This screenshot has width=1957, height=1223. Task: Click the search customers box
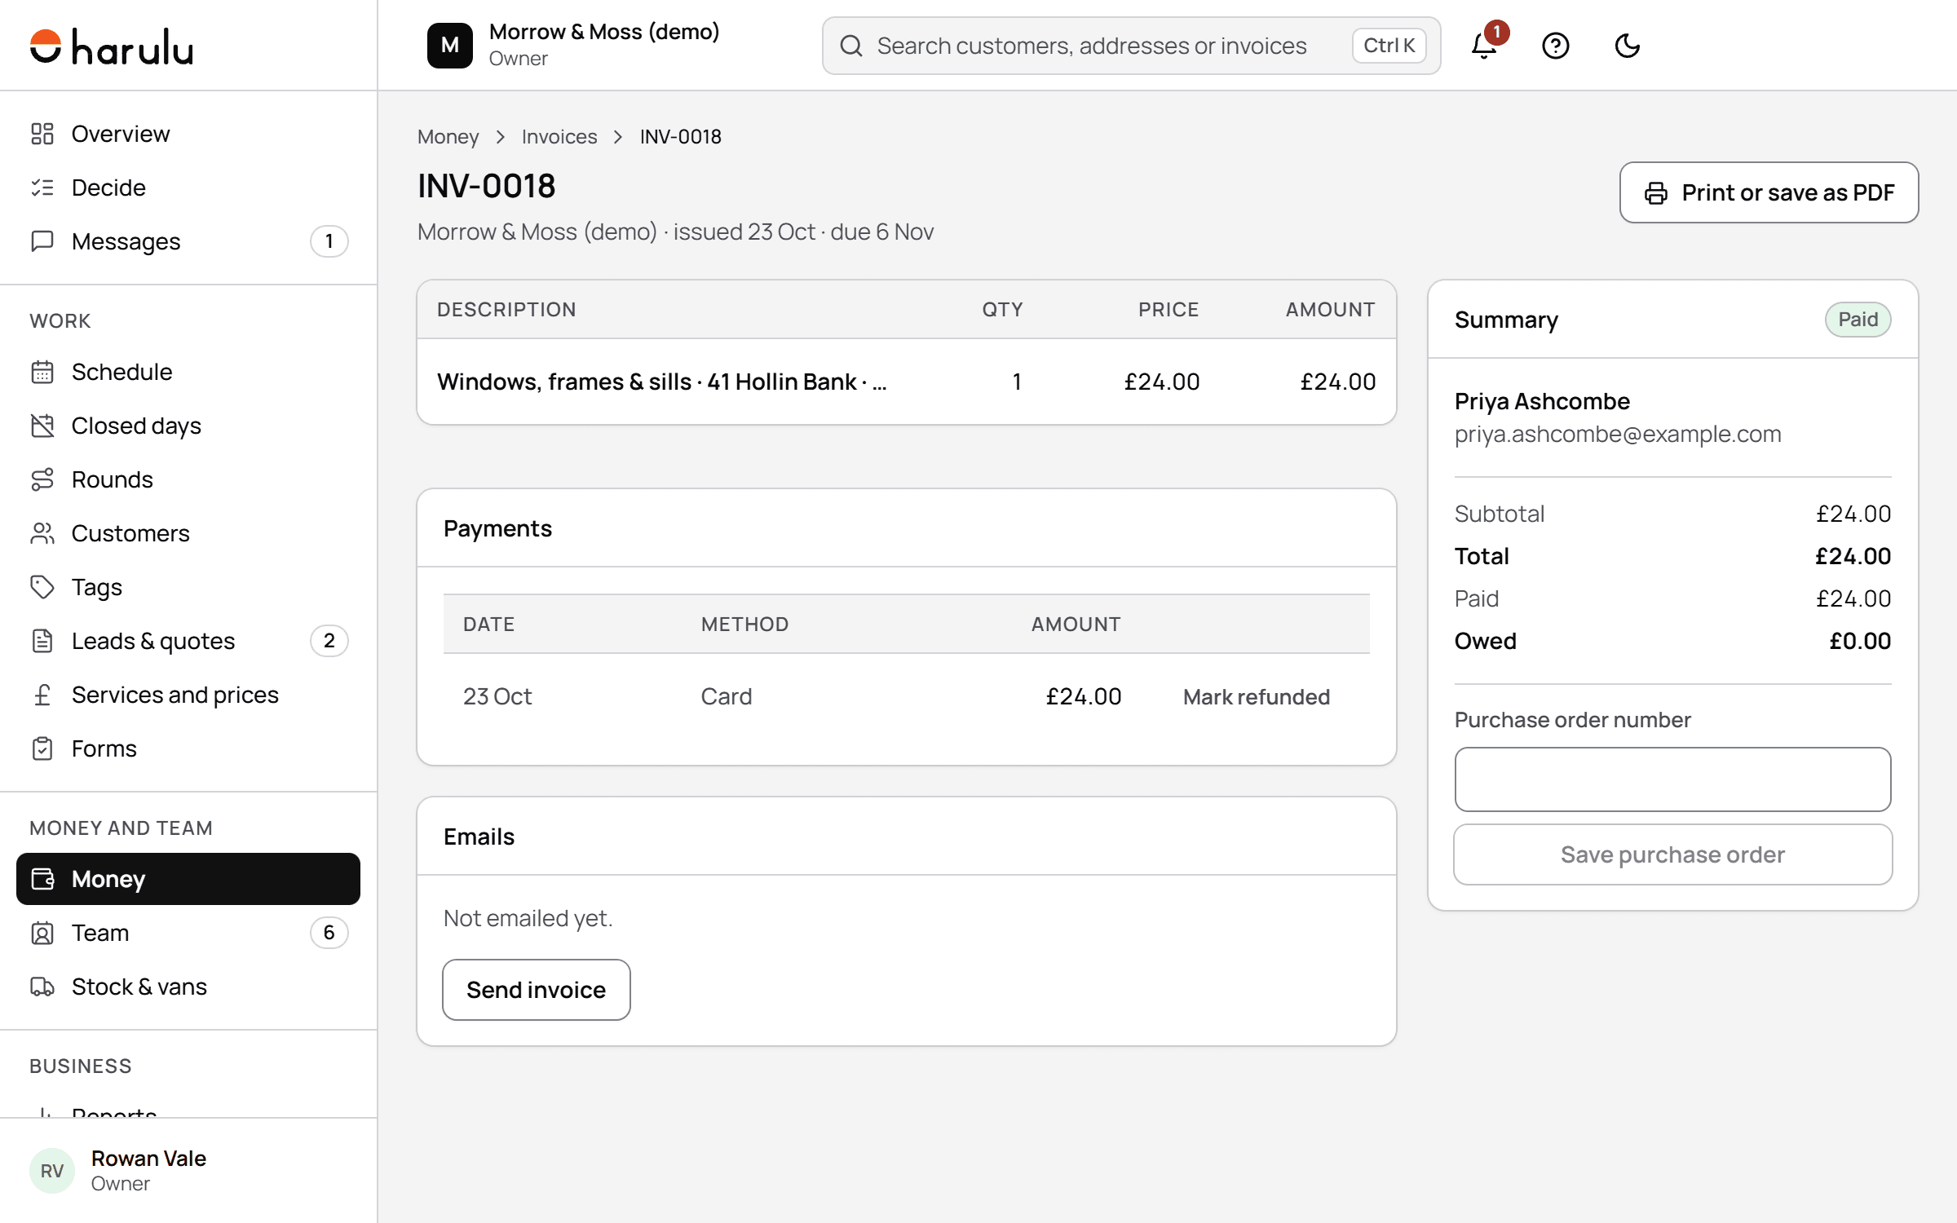coord(1131,46)
